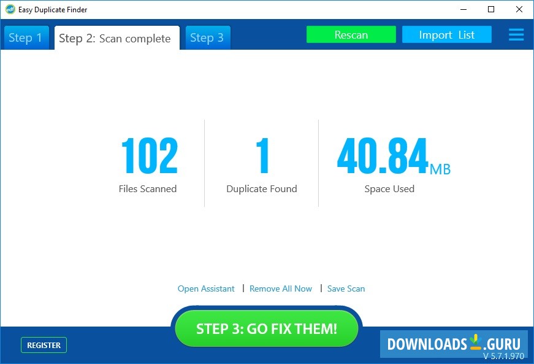Minimize the Easy Duplicate Finder window
This screenshot has width=534, height=364.
(463, 10)
